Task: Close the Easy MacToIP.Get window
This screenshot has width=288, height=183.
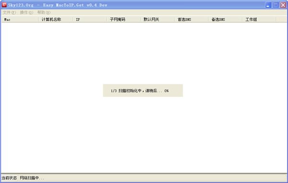Action: coord(283,5)
